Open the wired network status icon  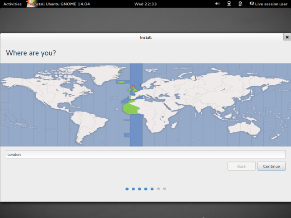tap(229, 4)
